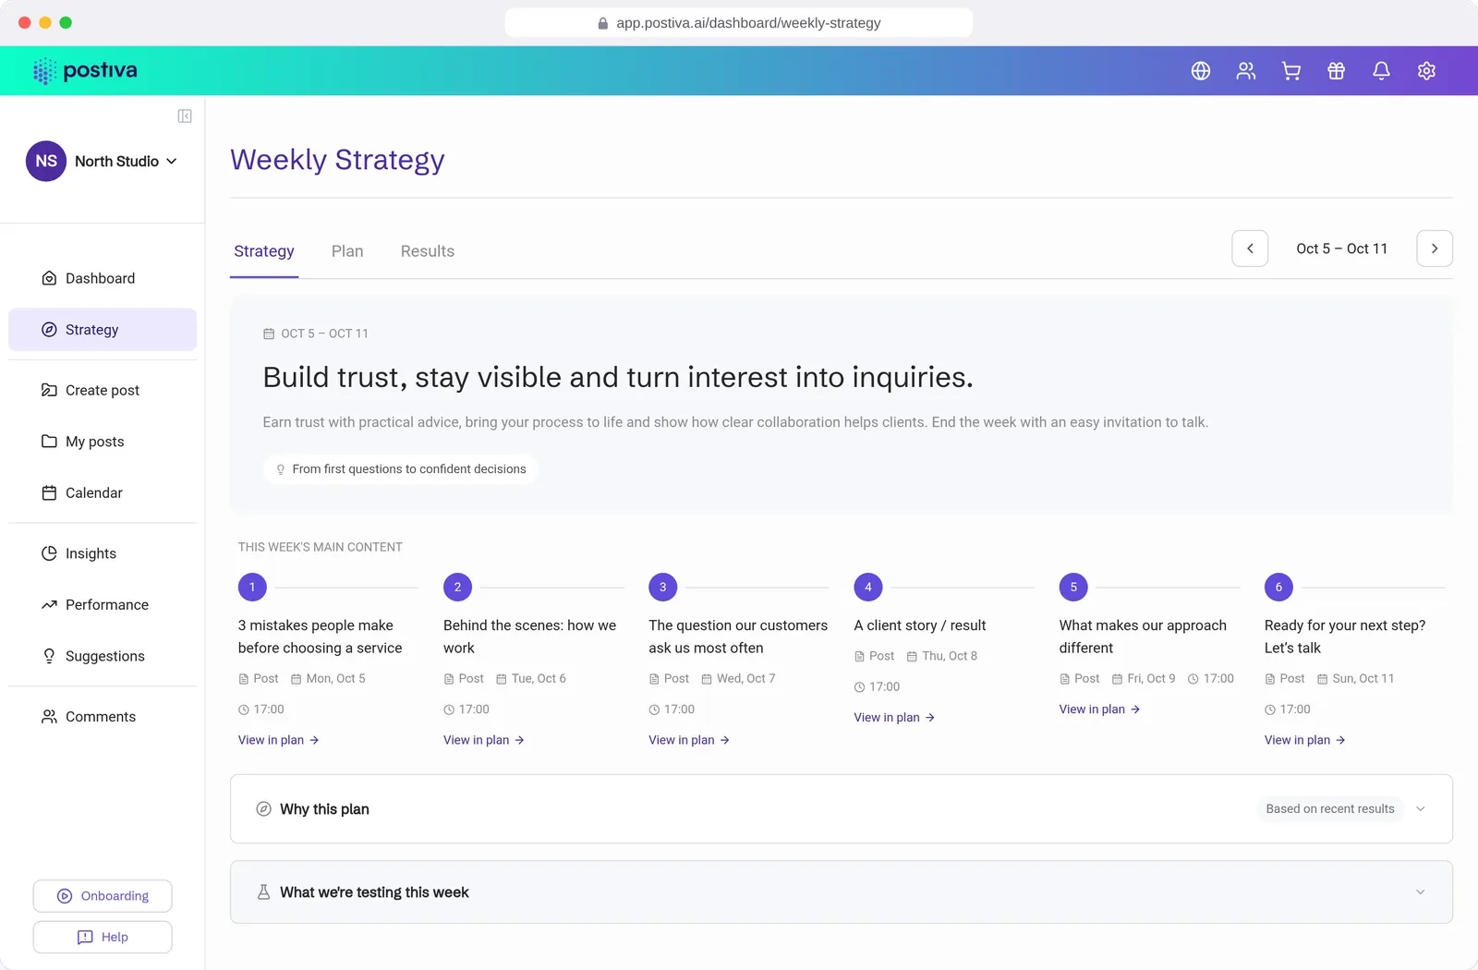Switch to the Results tab
Viewport: 1478px width, 970px height.
tap(428, 251)
